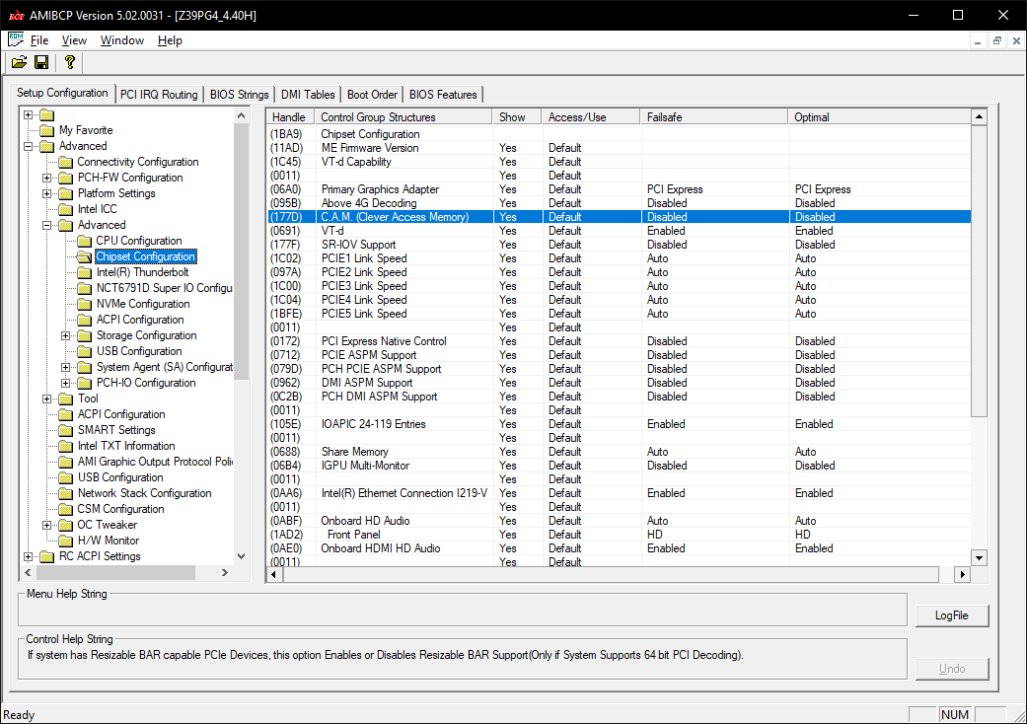Select the Network Stack Configuration folder icon

[x=65, y=493]
